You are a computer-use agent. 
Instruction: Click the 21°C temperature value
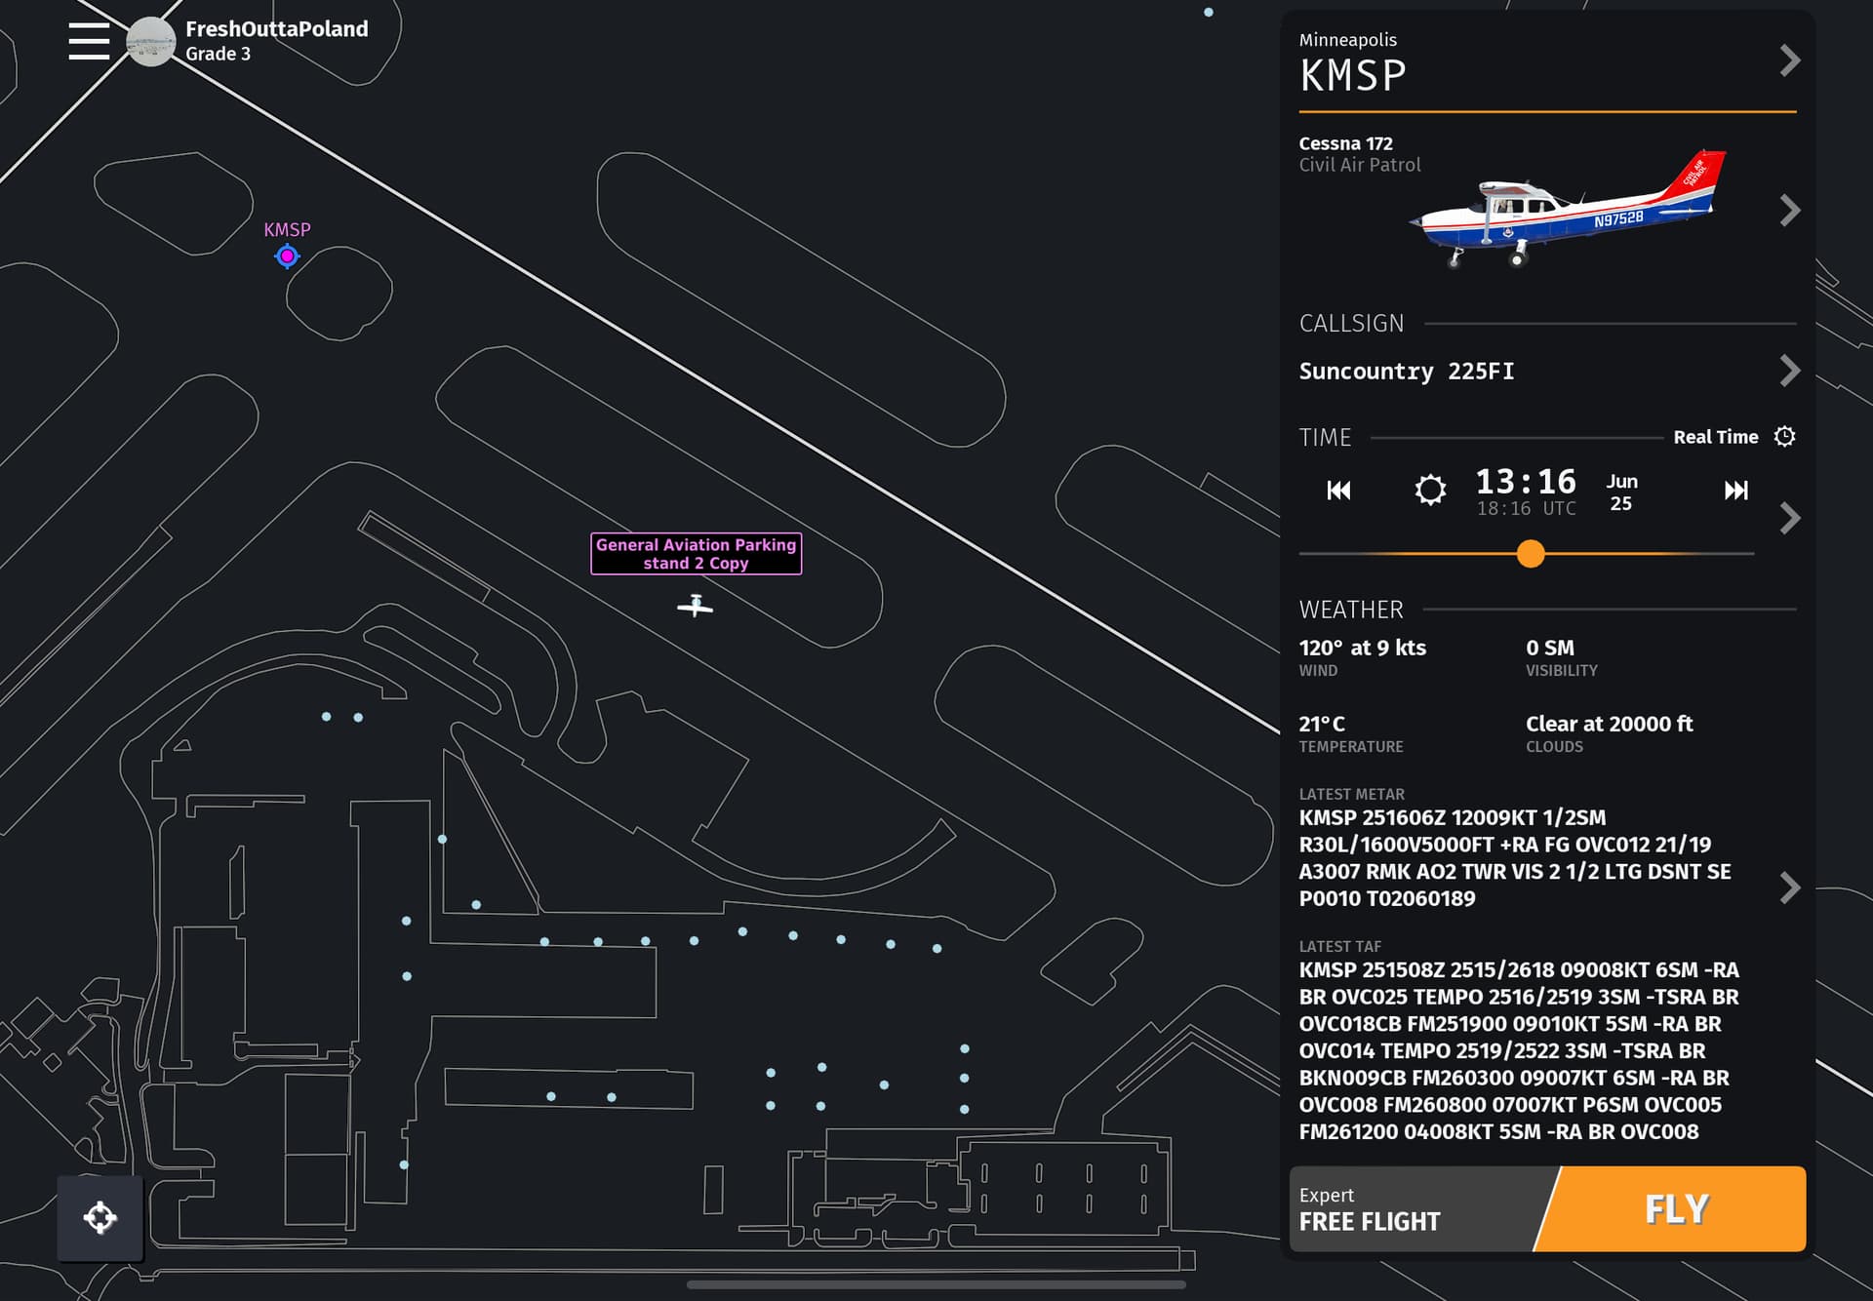point(1322,724)
